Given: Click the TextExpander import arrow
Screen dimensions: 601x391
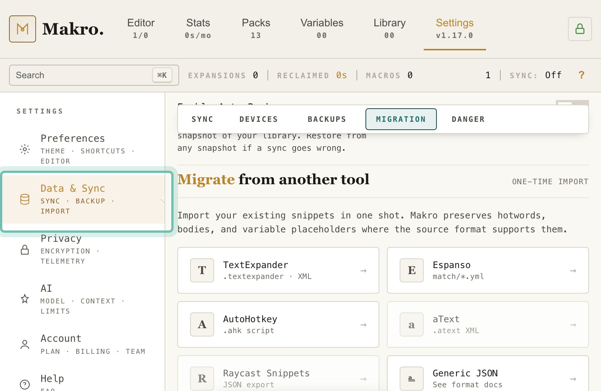Looking at the screenshot, I should coord(363,271).
